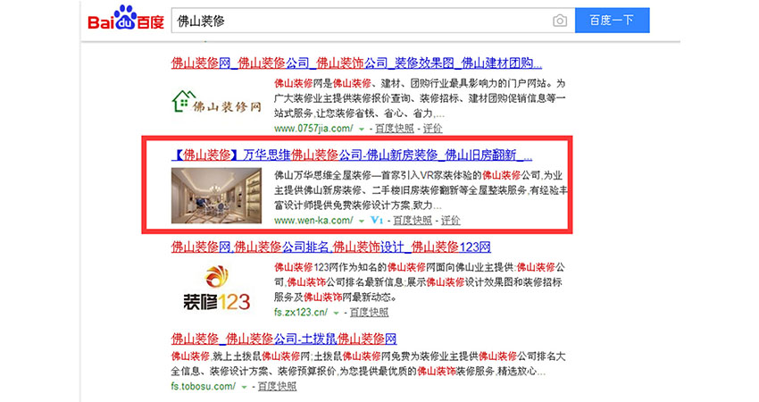759x402 pixels.
Task: Click the 百度一下 search button
Action: tap(612, 21)
